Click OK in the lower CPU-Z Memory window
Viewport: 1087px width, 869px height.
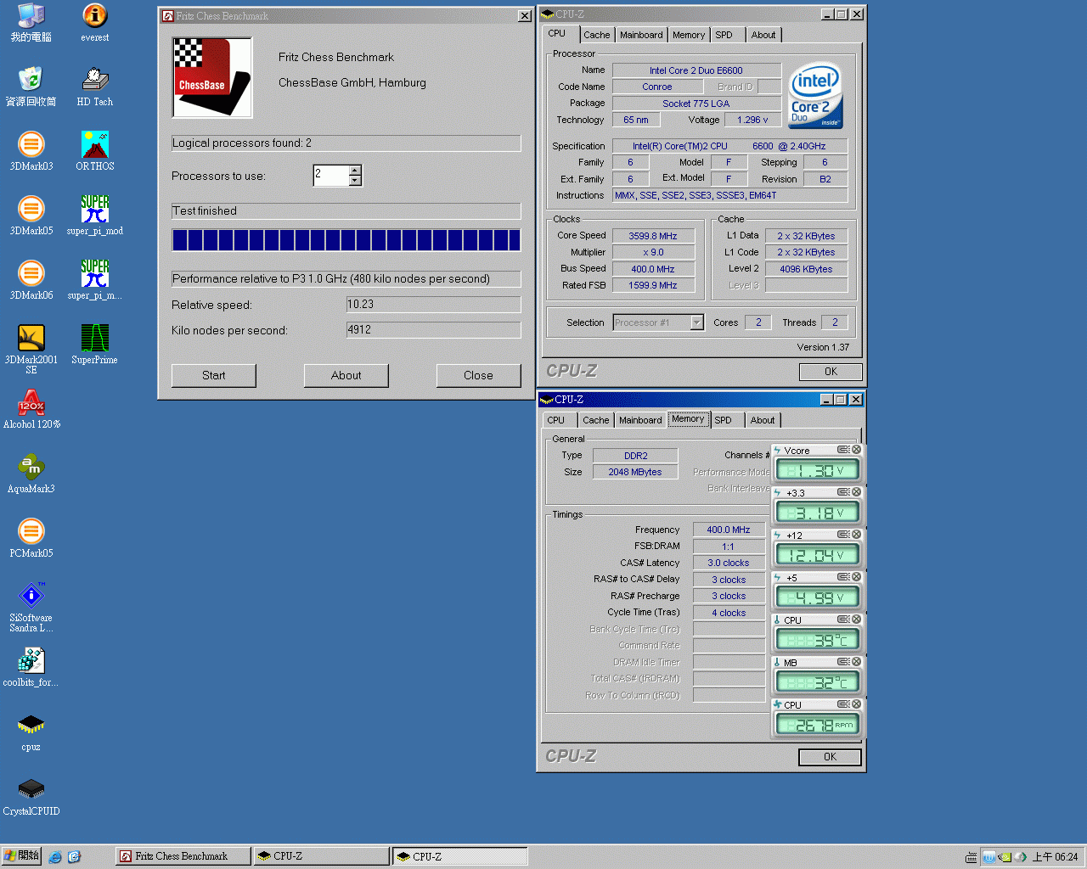point(830,757)
